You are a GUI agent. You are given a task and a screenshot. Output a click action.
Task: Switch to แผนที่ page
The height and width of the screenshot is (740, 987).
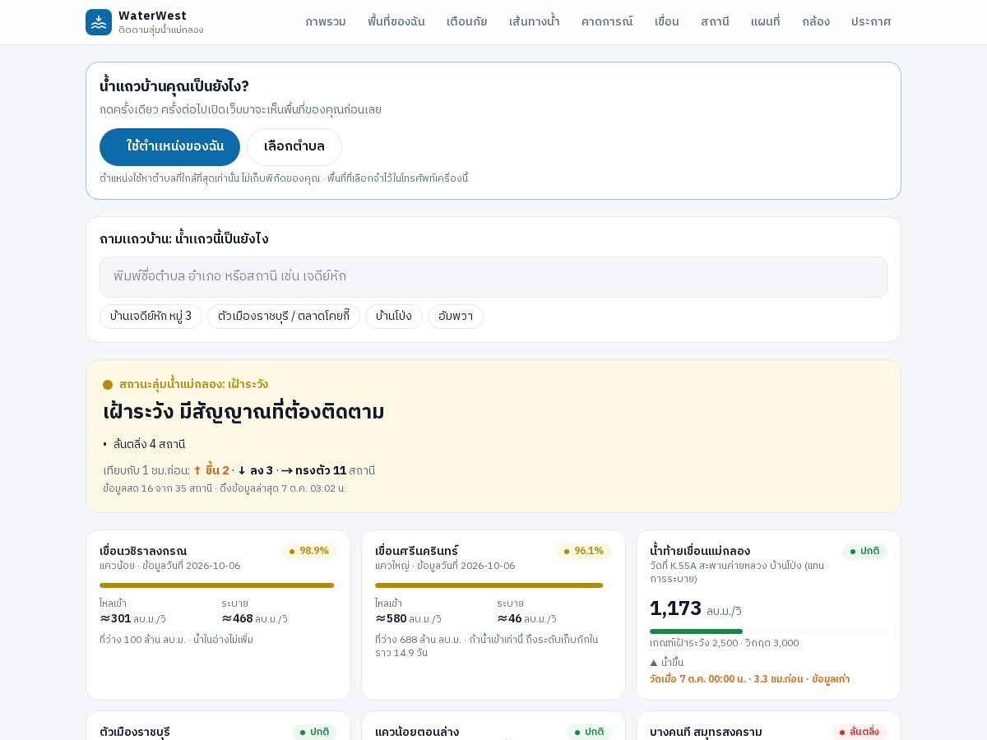(766, 22)
